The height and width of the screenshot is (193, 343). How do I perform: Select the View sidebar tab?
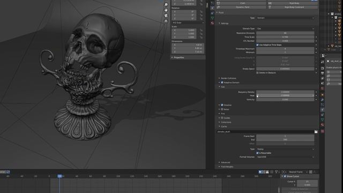207,5
